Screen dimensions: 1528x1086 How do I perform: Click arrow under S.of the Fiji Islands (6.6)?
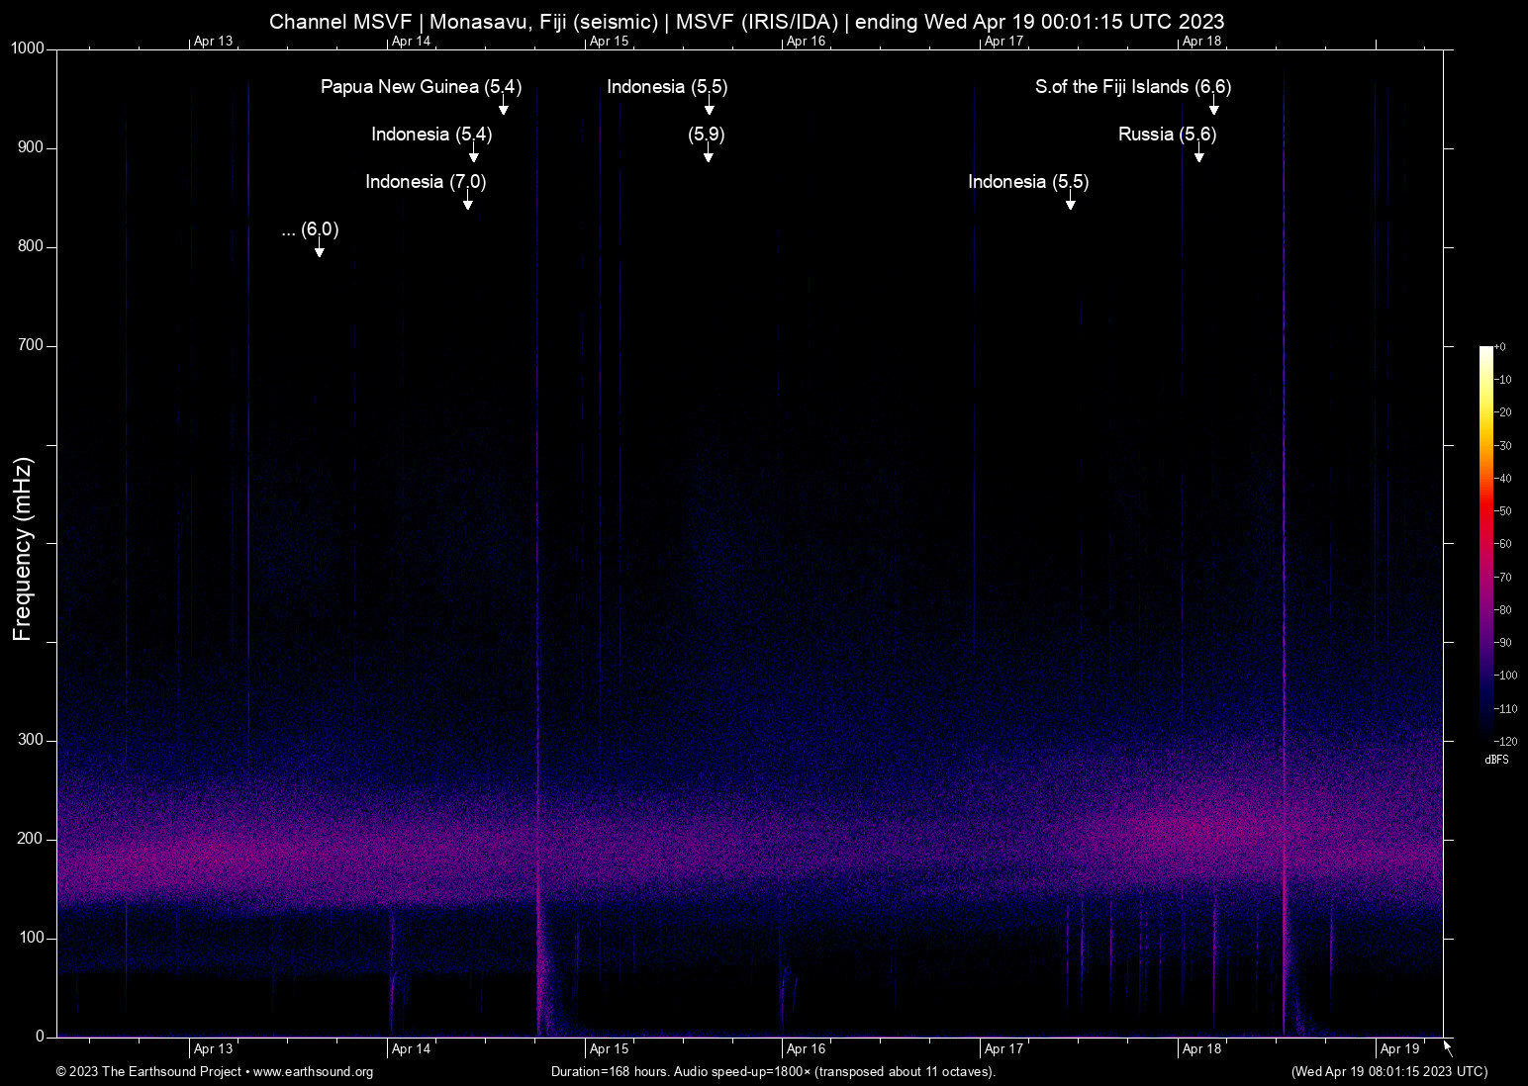pos(1213,105)
